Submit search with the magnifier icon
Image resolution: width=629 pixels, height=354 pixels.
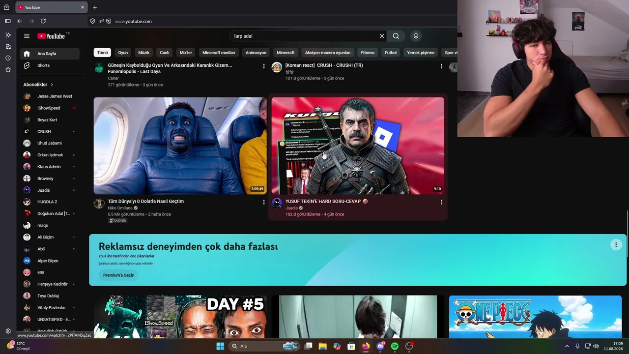click(x=396, y=36)
